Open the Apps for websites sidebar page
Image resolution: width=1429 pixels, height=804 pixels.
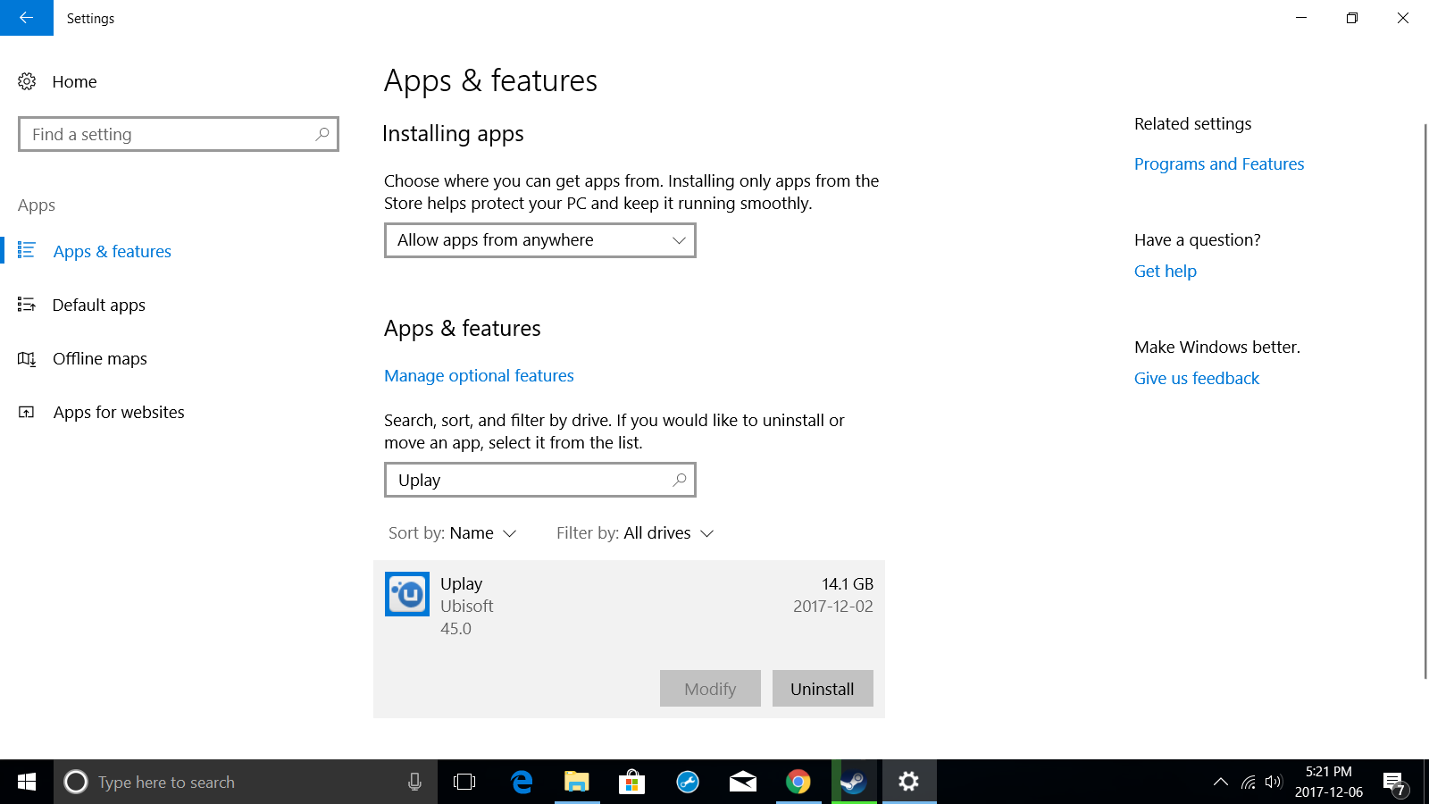[119, 412]
